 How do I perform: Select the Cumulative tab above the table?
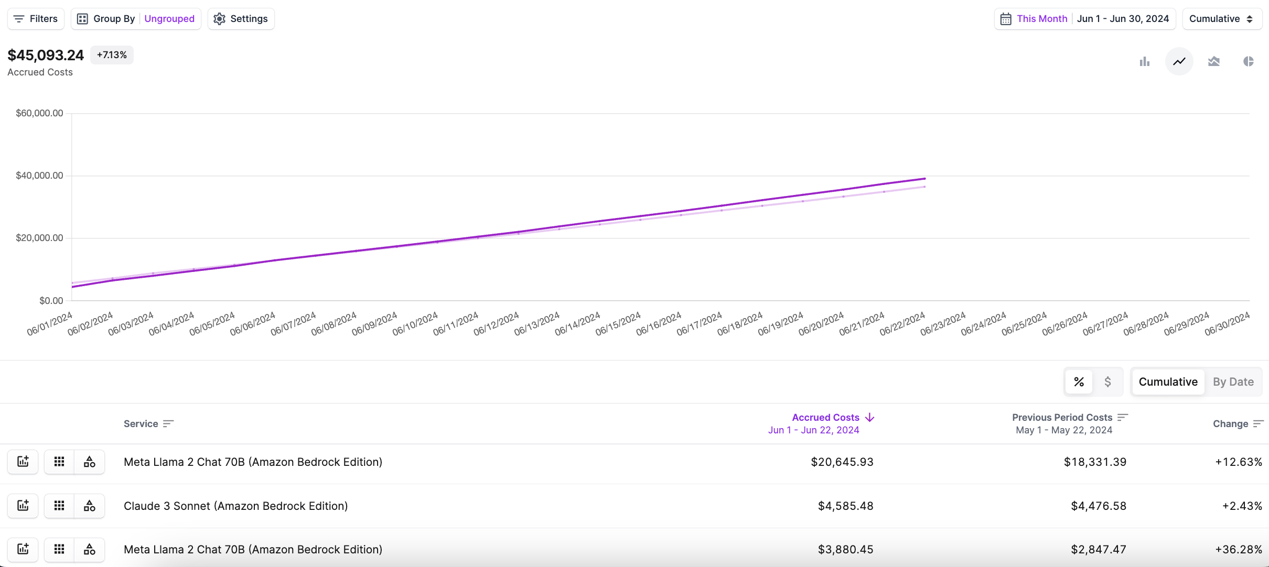tap(1168, 381)
